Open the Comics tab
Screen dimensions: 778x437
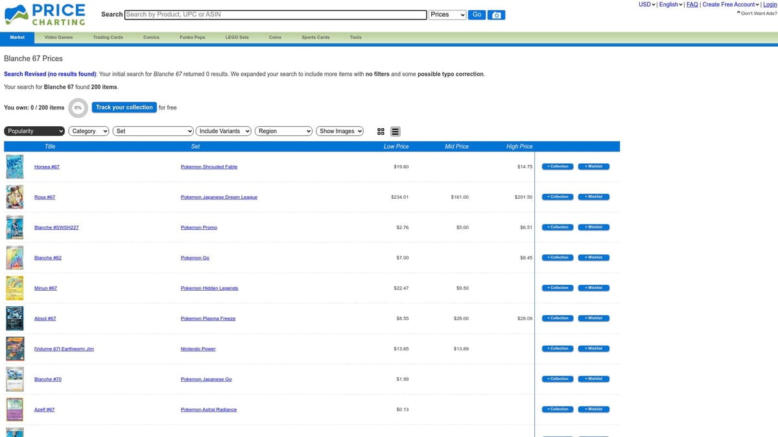pos(151,38)
